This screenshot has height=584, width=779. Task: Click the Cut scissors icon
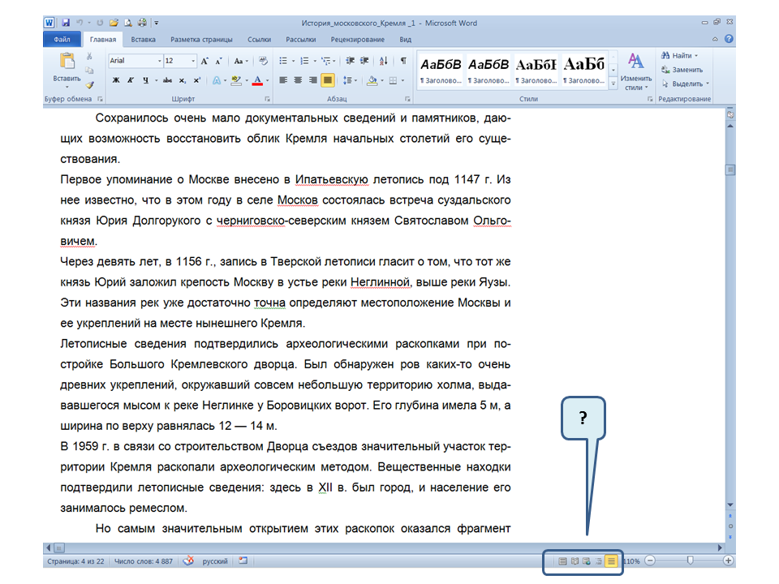point(90,58)
